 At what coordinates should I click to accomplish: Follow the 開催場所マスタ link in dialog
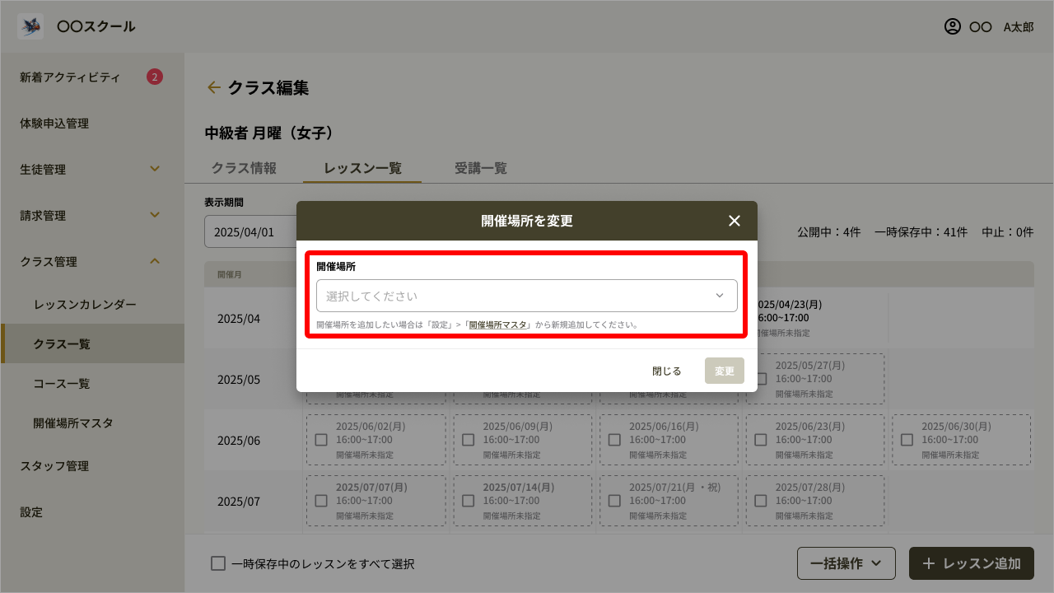497,325
